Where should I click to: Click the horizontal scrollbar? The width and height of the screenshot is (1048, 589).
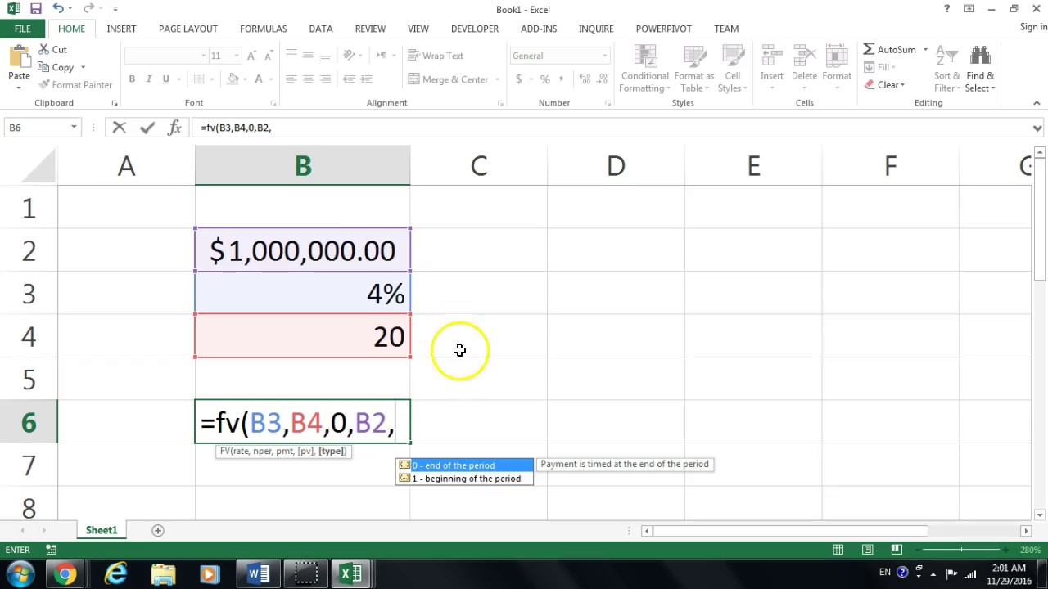(790, 531)
